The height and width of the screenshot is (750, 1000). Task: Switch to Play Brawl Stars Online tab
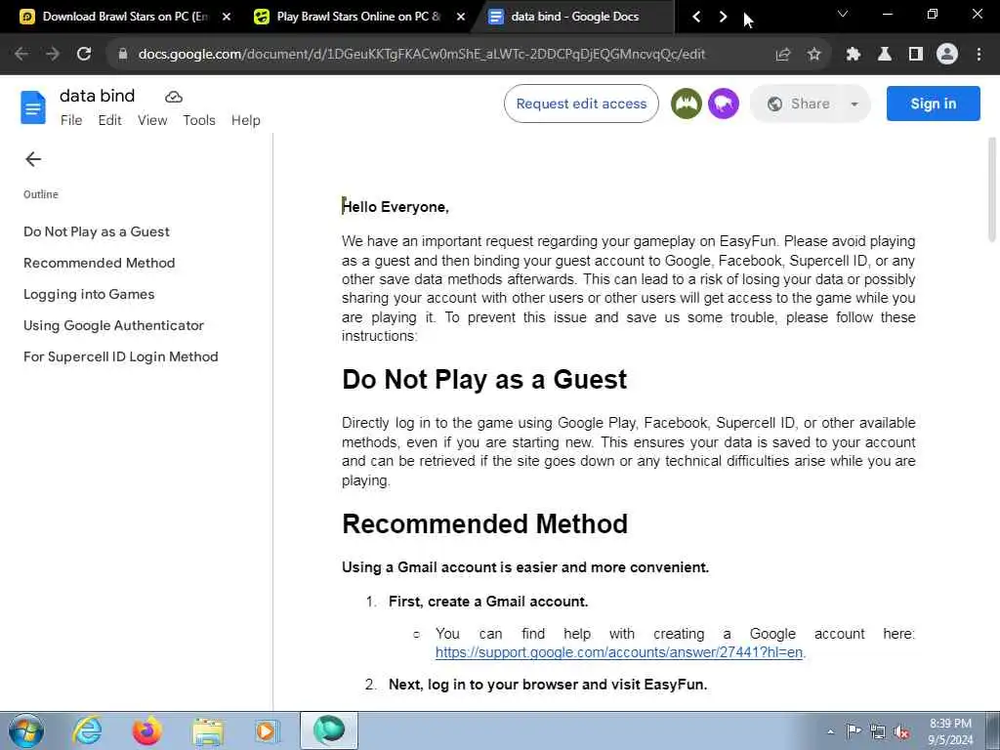coord(358,17)
